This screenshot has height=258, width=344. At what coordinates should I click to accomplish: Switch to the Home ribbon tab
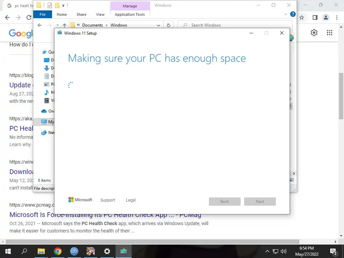click(x=62, y=14)
